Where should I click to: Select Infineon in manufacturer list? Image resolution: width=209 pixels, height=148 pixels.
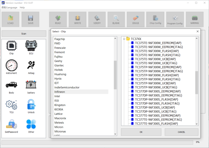(x=81, y=92)
